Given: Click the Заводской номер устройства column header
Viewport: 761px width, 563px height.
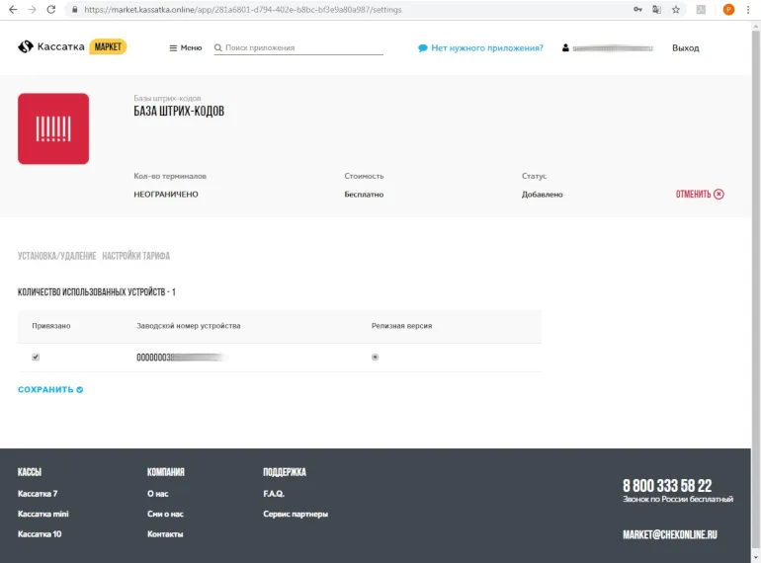Looking at the screenshot, I should point(189,326).
